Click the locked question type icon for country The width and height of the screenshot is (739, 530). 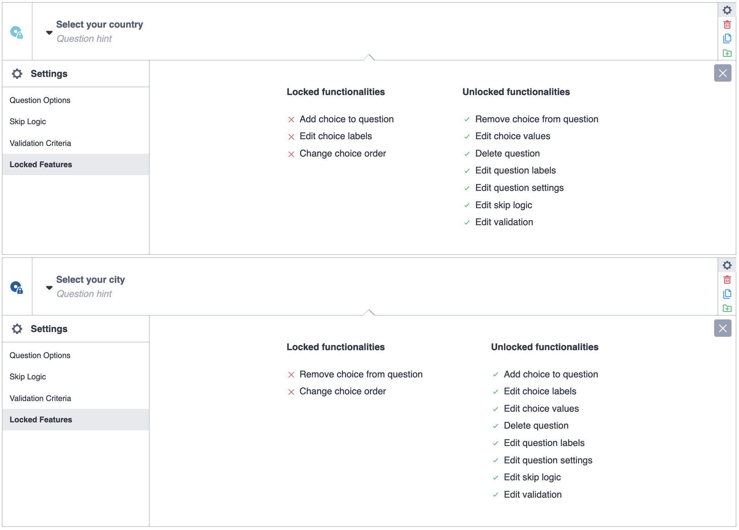pos(17,32)
